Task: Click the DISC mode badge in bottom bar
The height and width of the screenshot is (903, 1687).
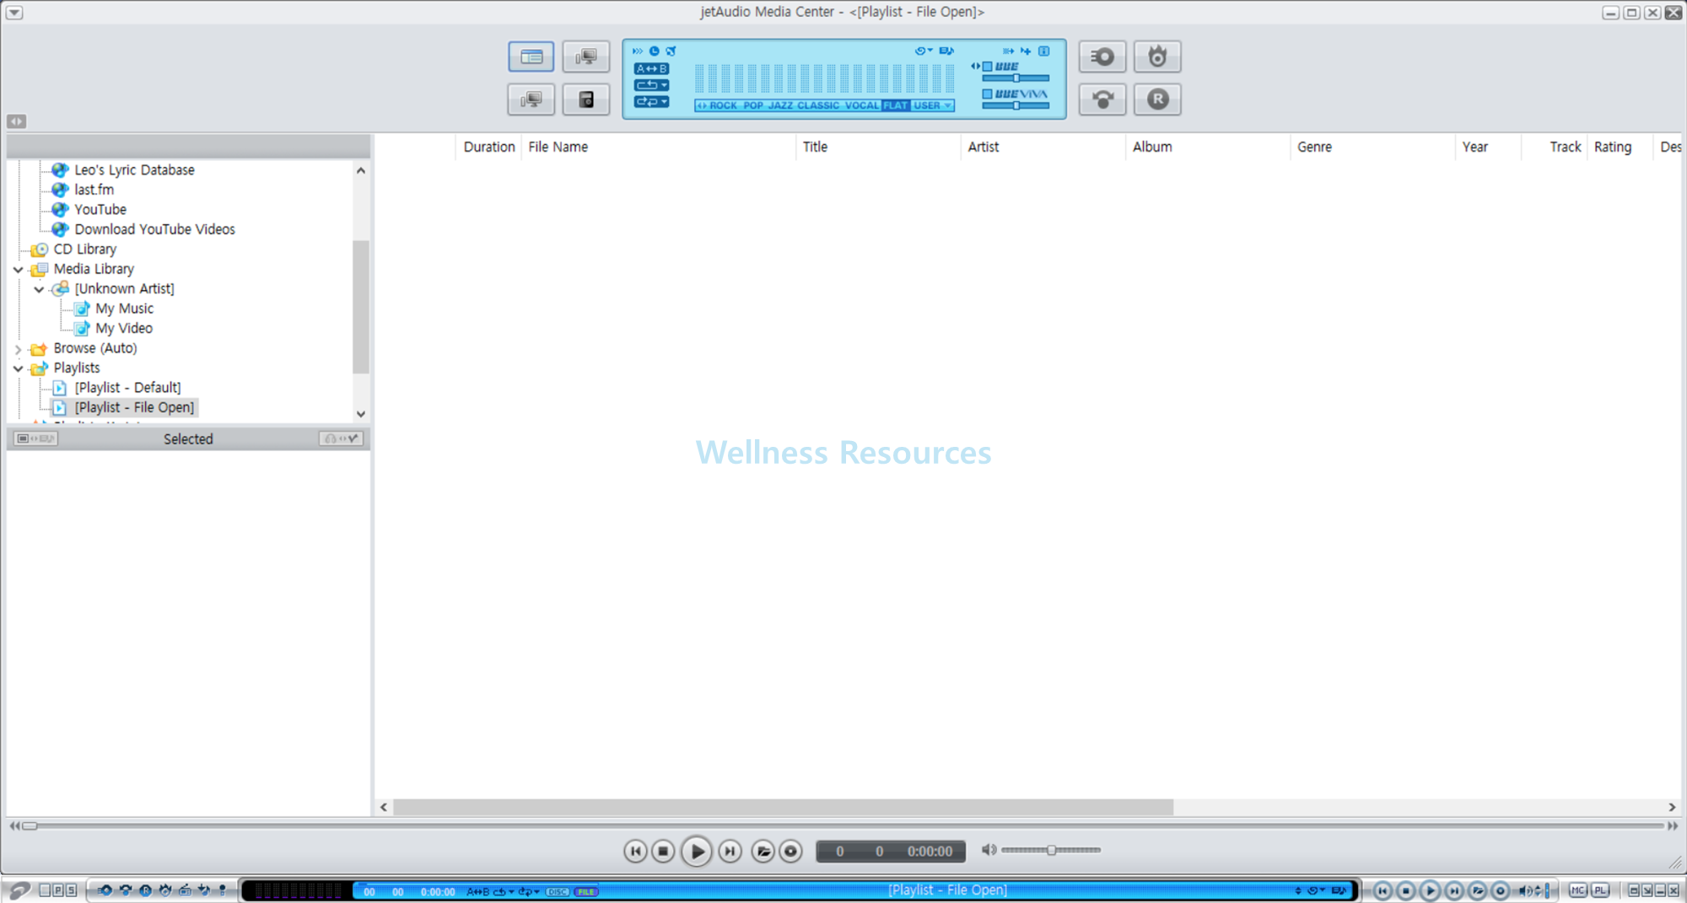Action: point(558,891)
